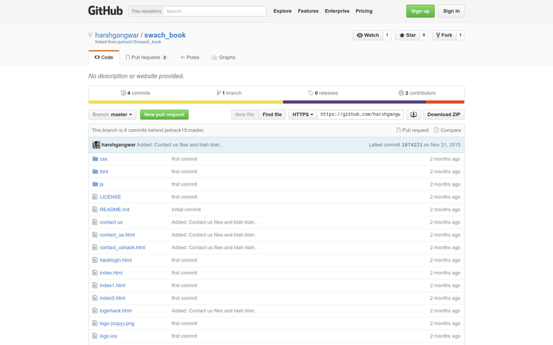Open the 'contact us' file
The width and height of the screenshot is (553, 345).
point(111,222)
